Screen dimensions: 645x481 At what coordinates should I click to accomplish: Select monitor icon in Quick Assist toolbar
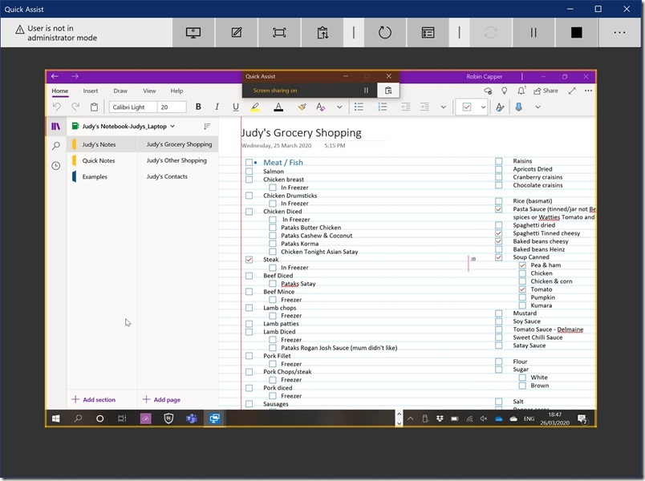point(193,33)
